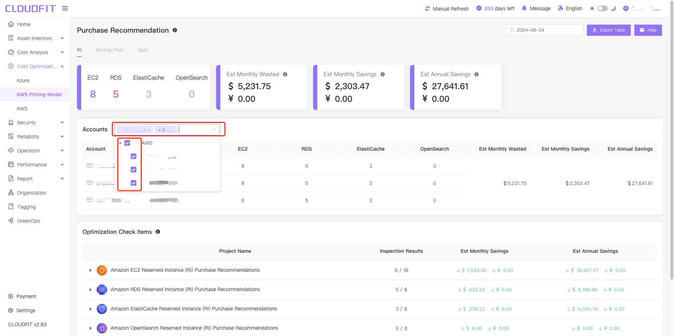Image resolution: width=674 pixels, height=336 pixels.
Task: Select the RI tab
Action: click(x=79, y=50)
